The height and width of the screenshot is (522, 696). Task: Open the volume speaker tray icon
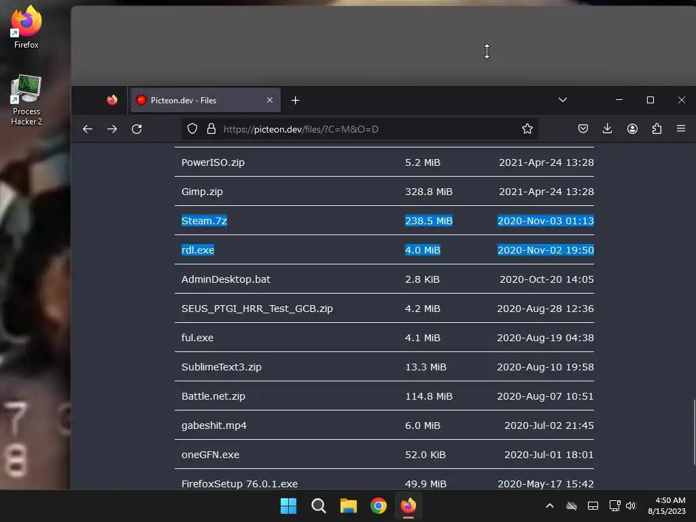point(631,506)
